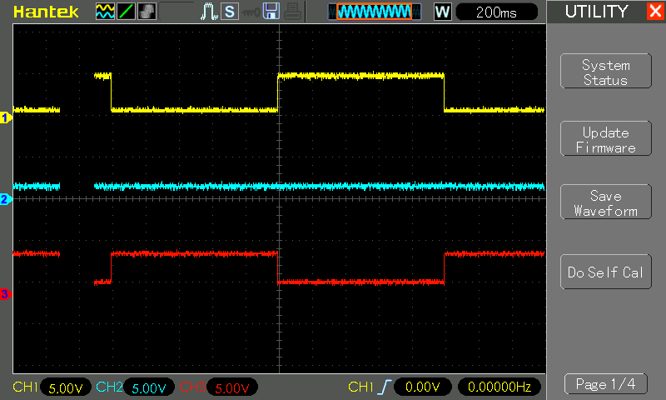666x400 pixels.
Task: Click the yellow channel 1 ground marker
Action: (x=5, y=117)
